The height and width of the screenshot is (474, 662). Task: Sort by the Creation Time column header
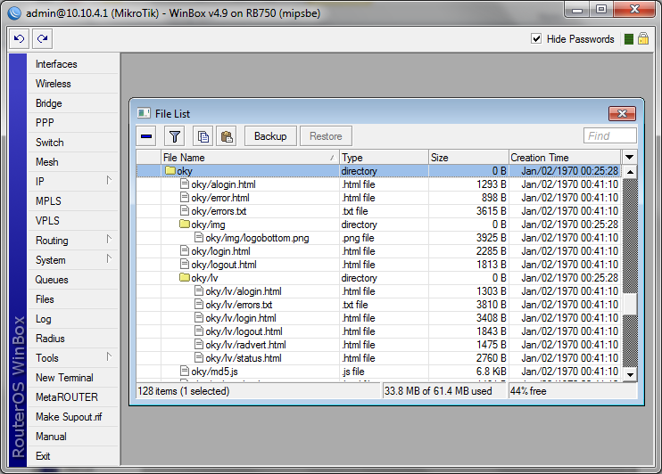(565, 158)
